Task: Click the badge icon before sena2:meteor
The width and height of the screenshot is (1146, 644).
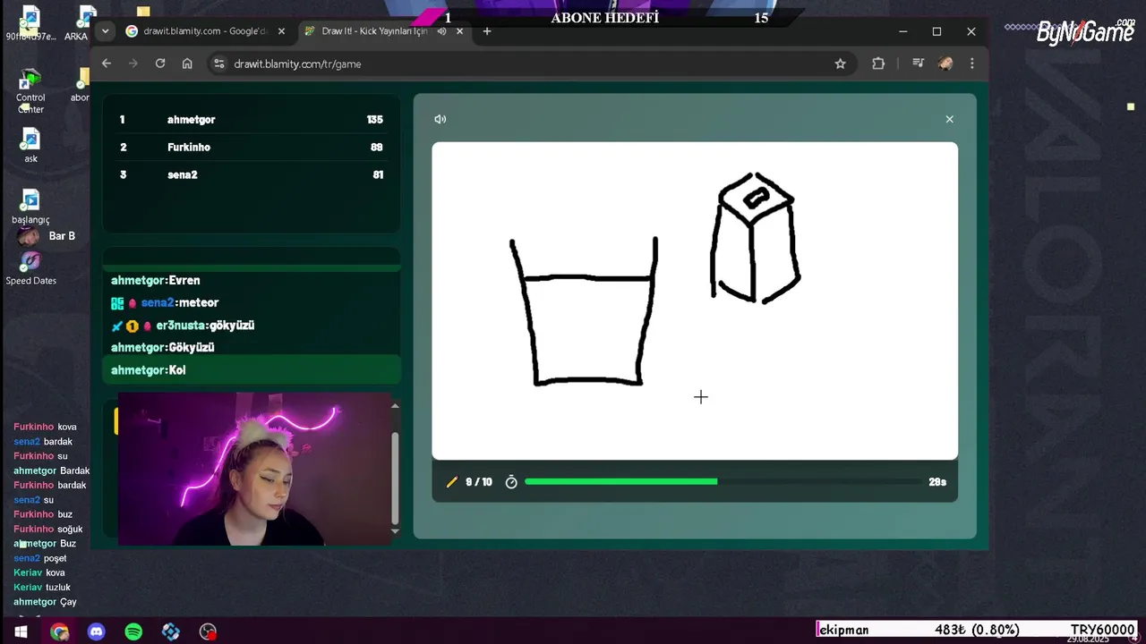Action: pyautogui.click(x=117, y=303)
